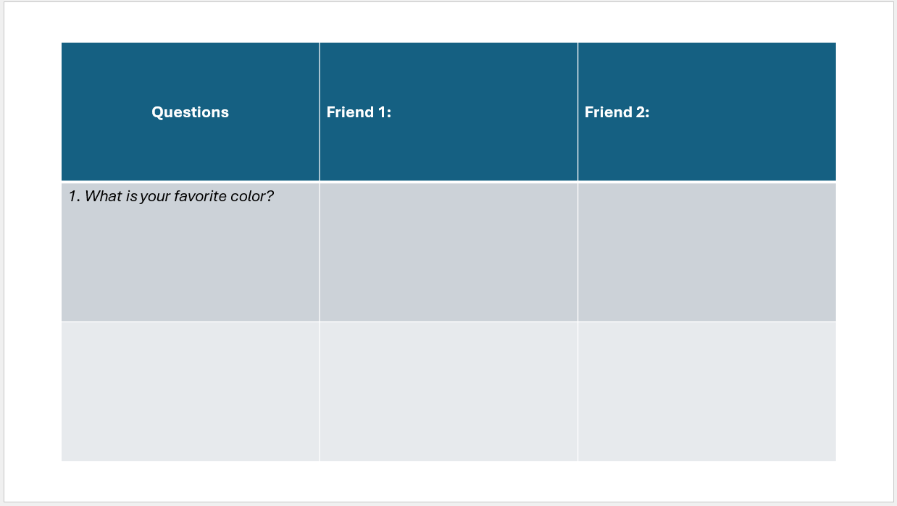This screenshot has height=506, width=897.
Task: Click the blank slide area above the table
Action: [x=448, y=22]
